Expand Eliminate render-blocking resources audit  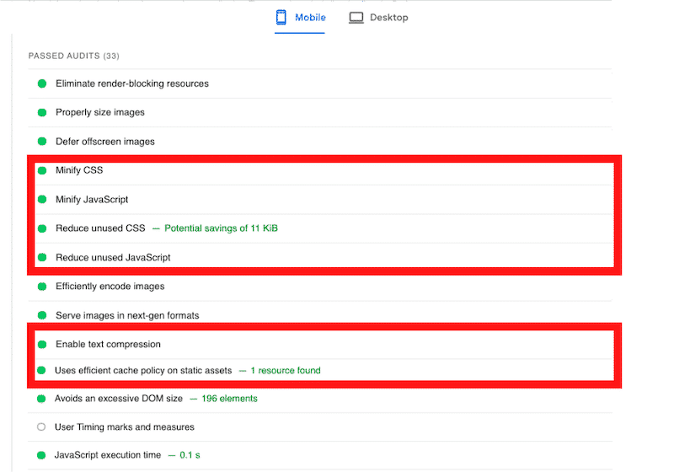click(132, 83)
